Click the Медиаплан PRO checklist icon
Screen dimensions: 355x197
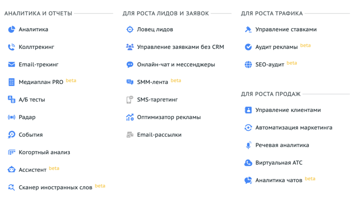11,82
